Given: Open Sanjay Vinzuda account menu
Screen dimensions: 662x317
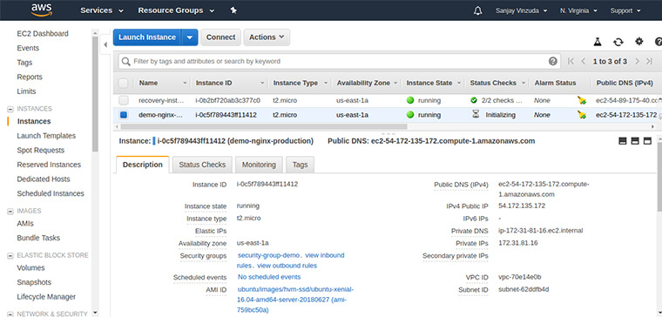Looking at the screenshot, I should click(522, 10).
